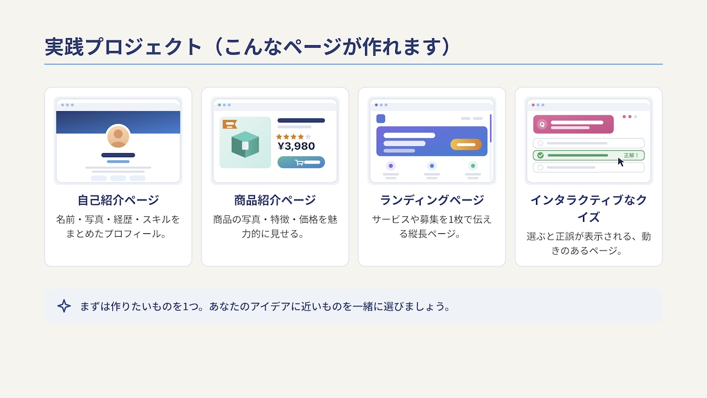Click the shopping cart button

coord(301,162)
